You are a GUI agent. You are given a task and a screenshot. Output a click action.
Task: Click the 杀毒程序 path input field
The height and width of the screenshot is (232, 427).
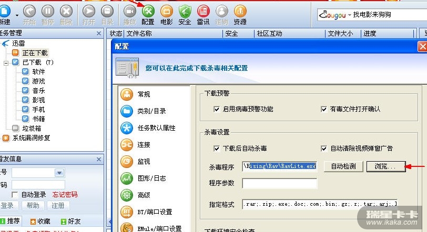280,166
